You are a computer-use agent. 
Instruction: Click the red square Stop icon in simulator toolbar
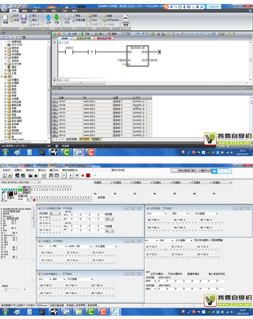pyautogui.click(x=83, y=175)
